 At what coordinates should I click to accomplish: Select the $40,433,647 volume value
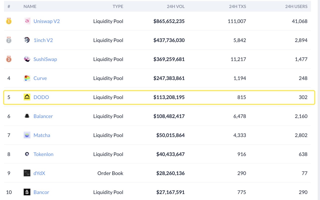click(x=170, y=154)
